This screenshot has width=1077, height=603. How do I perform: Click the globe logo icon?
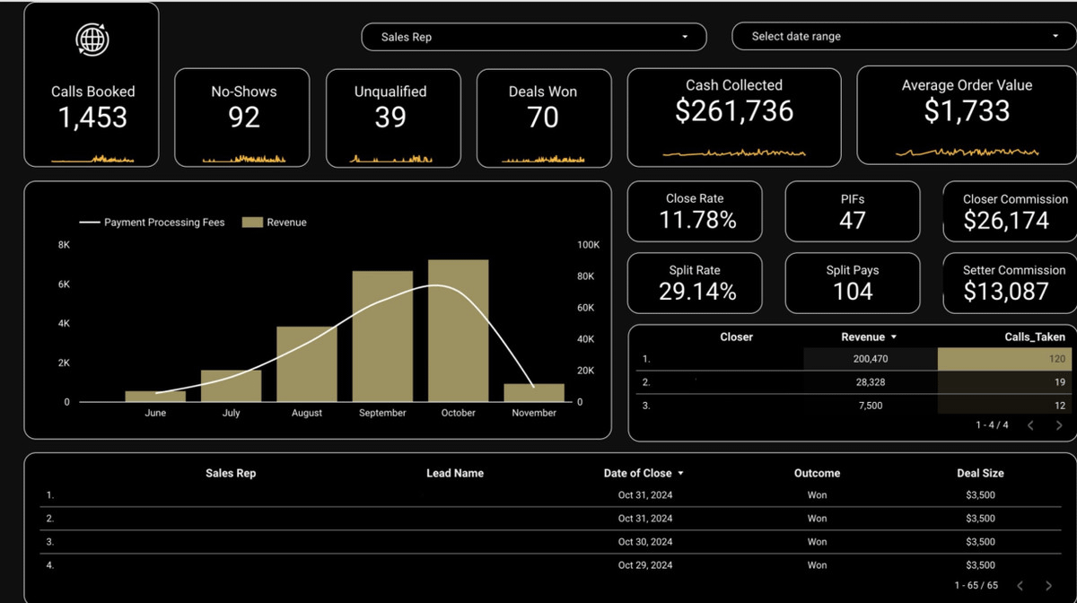click(91, 39)
